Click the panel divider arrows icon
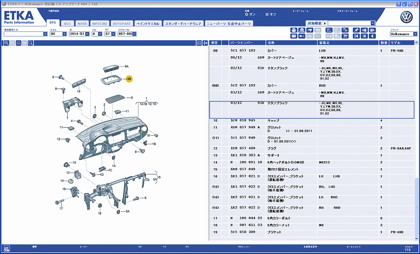The width and height of the screenshot is (420, 254). (205, 43)
